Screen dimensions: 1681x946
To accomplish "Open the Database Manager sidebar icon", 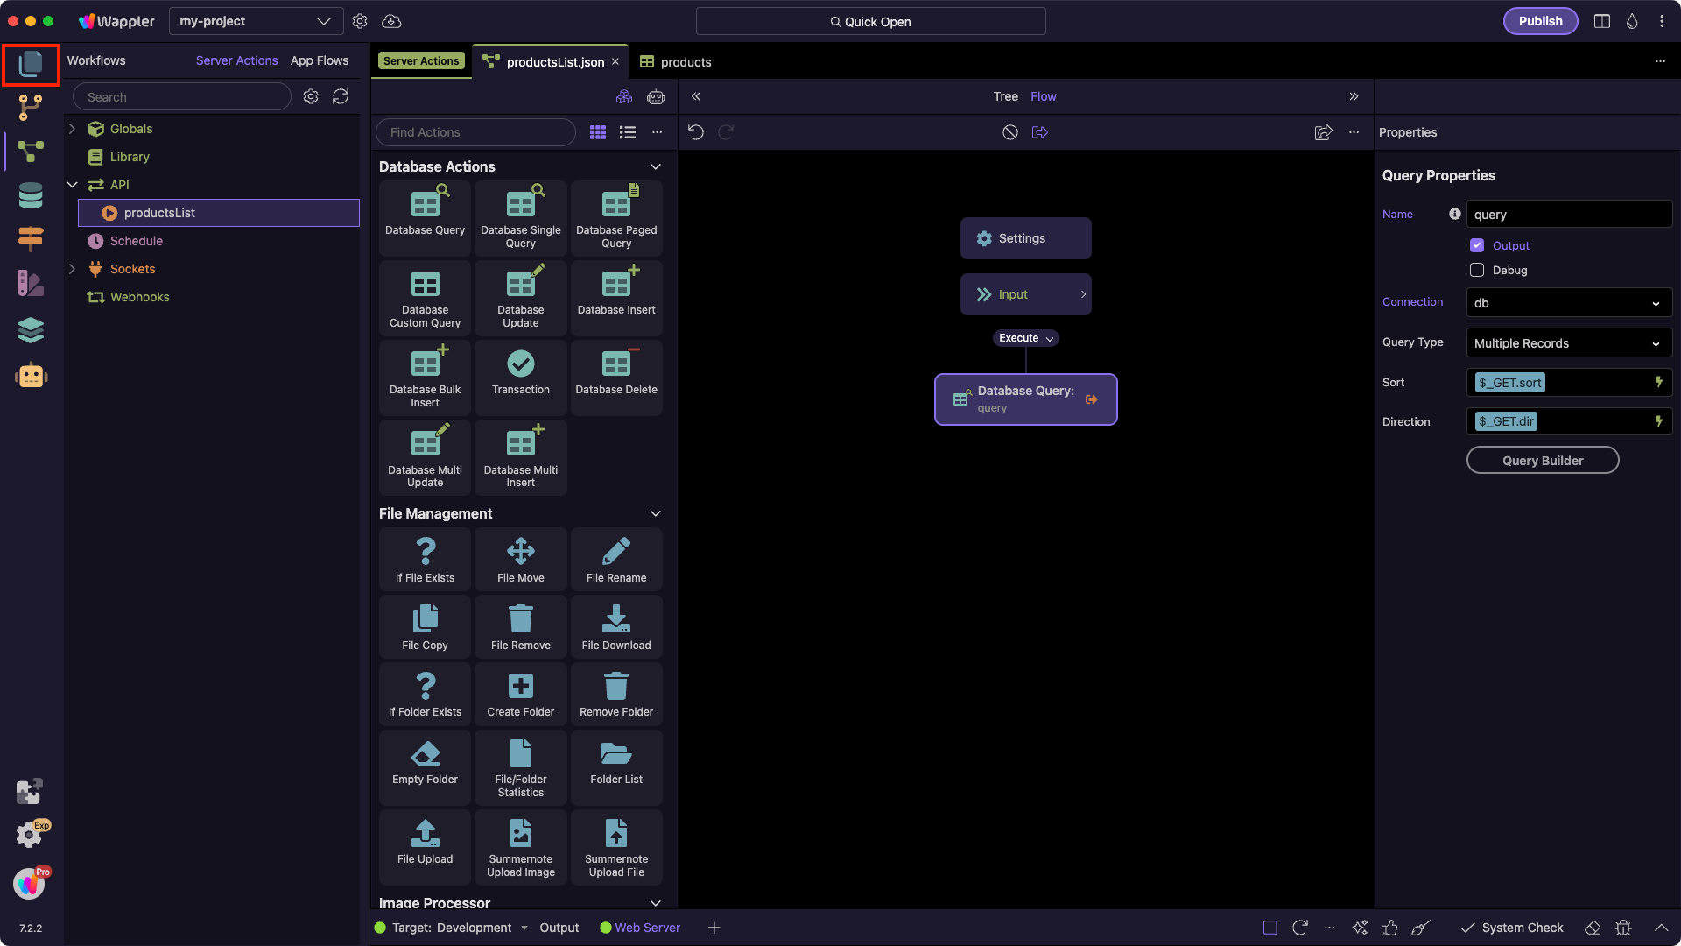I will coord(31,194).
